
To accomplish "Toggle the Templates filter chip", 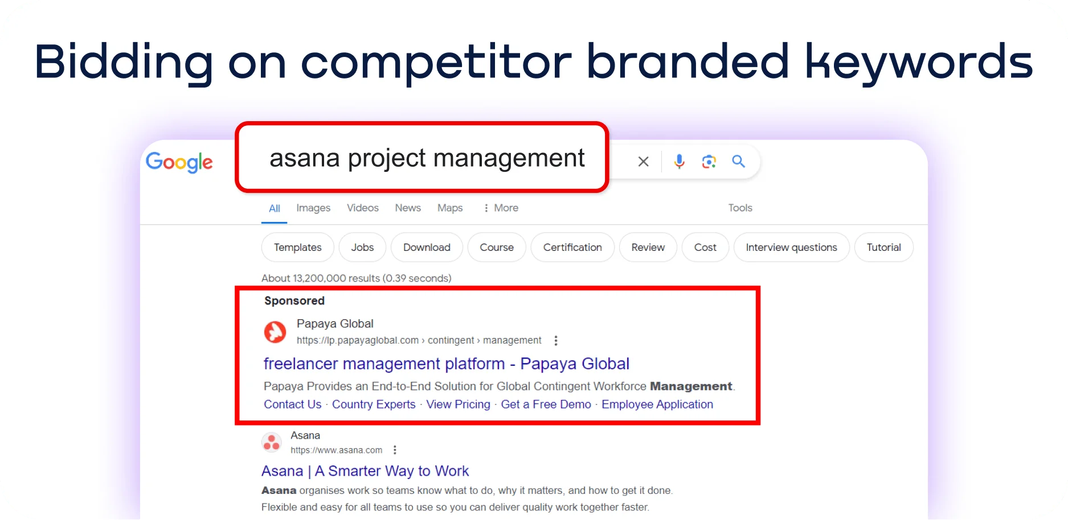I will pyautogui.click(x=297, y=247).
